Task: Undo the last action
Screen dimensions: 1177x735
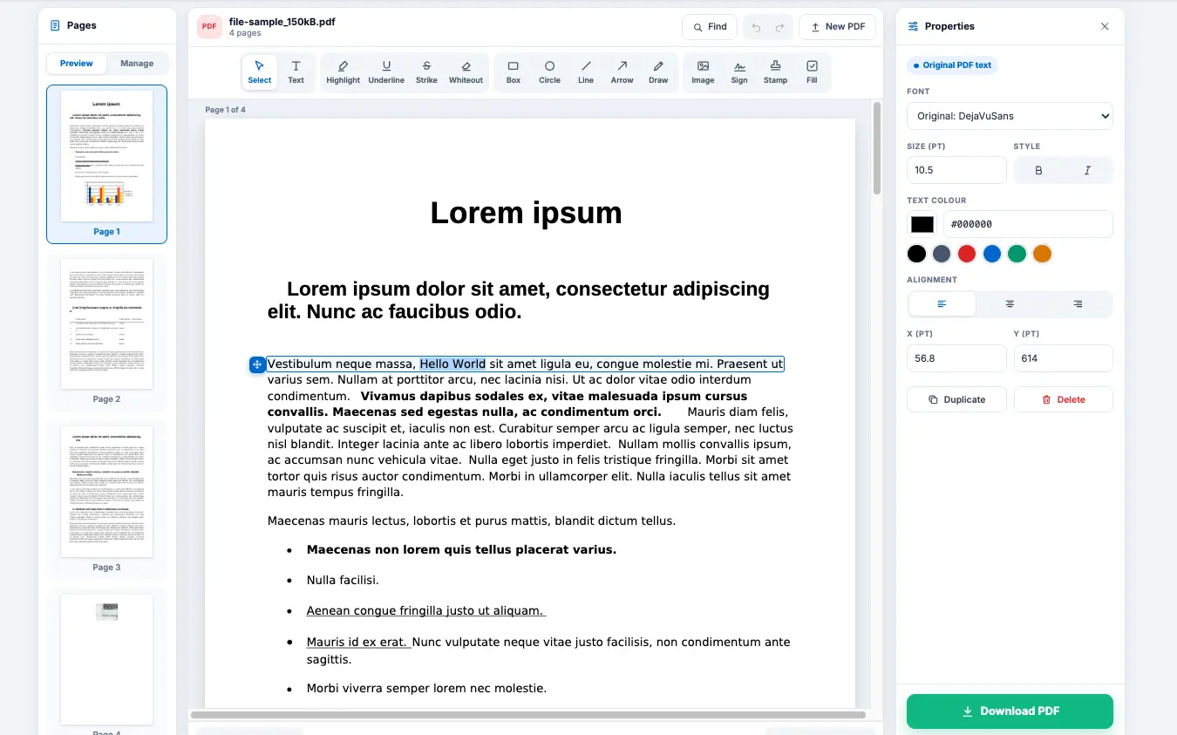Action: coord(756,27)
